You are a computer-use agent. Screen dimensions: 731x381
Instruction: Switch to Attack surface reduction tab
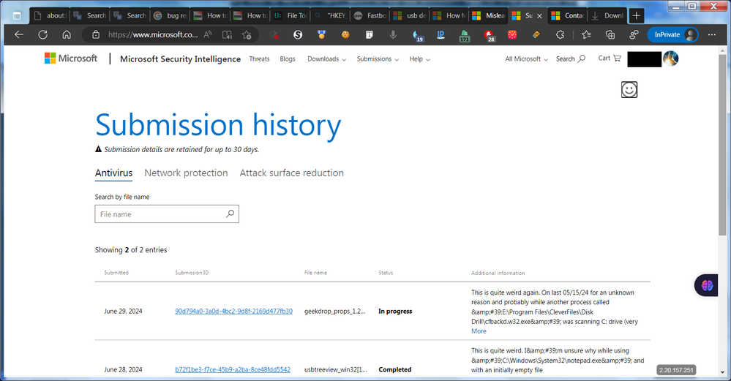291,173
